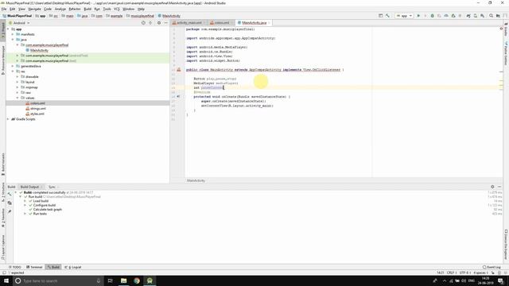Open the VCS menu
This screenshot has height=286, width=509.
[117, 9]
